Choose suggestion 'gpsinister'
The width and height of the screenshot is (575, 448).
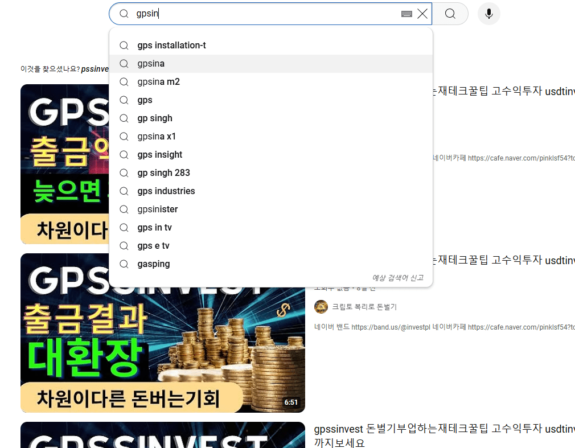coord(271,209)
